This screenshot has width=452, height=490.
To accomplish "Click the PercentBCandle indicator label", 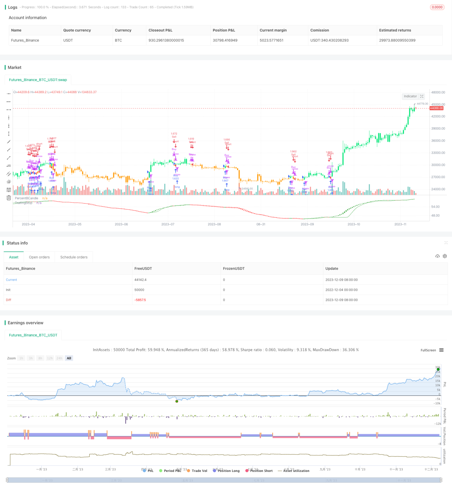I will click(26, 198).
